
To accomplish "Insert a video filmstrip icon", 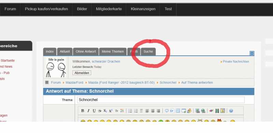I will (217, 111).
